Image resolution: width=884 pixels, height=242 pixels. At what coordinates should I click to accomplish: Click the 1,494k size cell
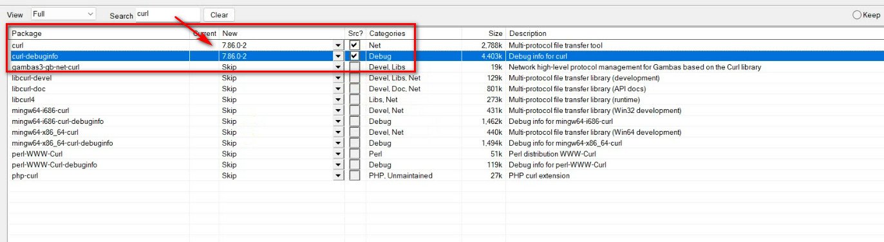pos(492,144)
